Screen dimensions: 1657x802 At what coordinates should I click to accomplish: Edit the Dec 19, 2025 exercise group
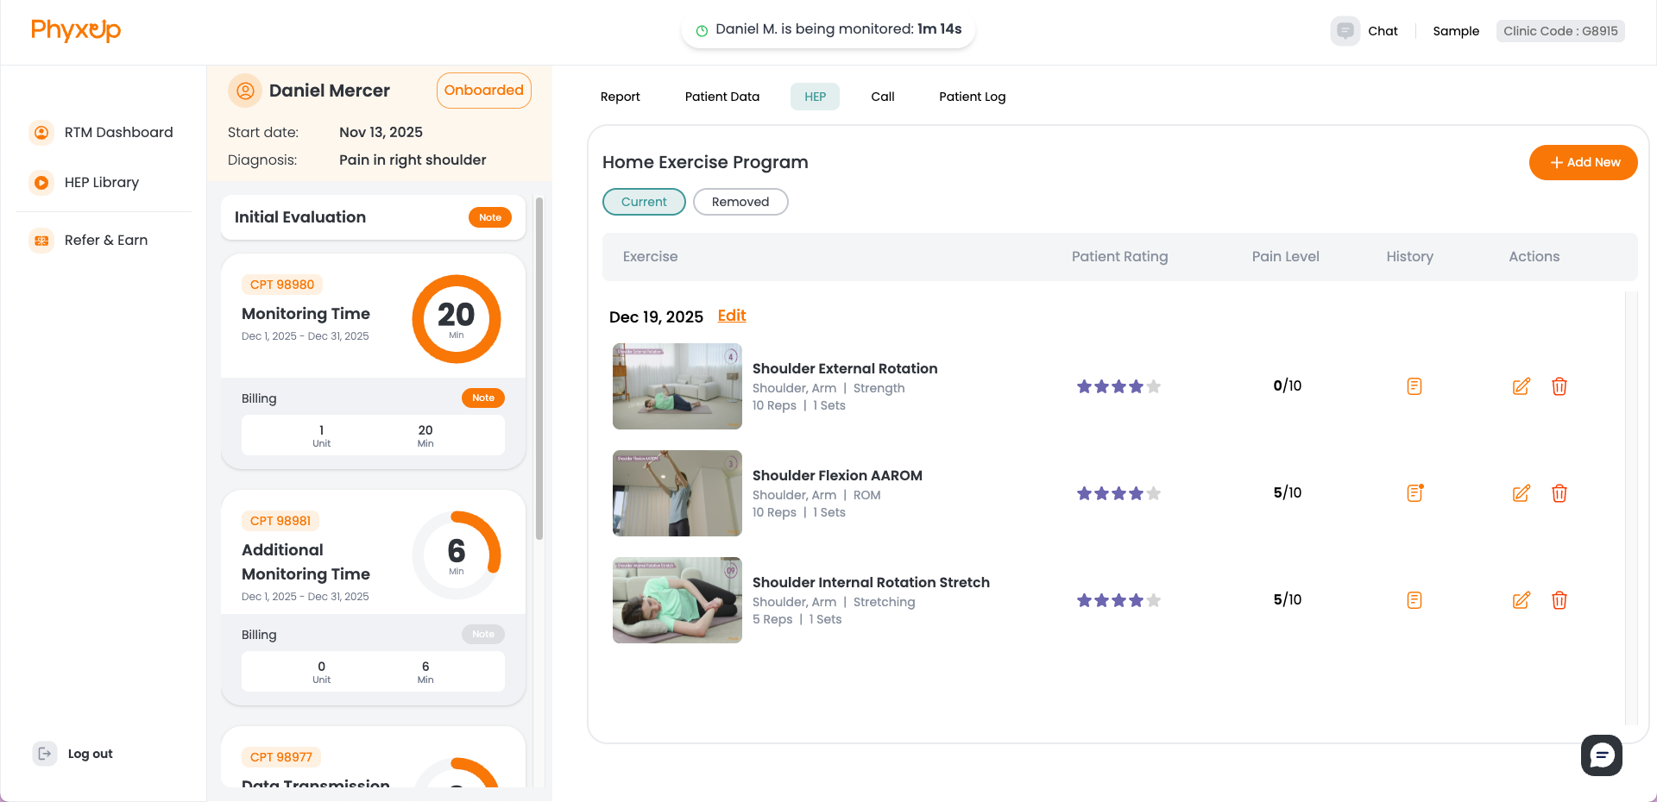click(731, 316)
